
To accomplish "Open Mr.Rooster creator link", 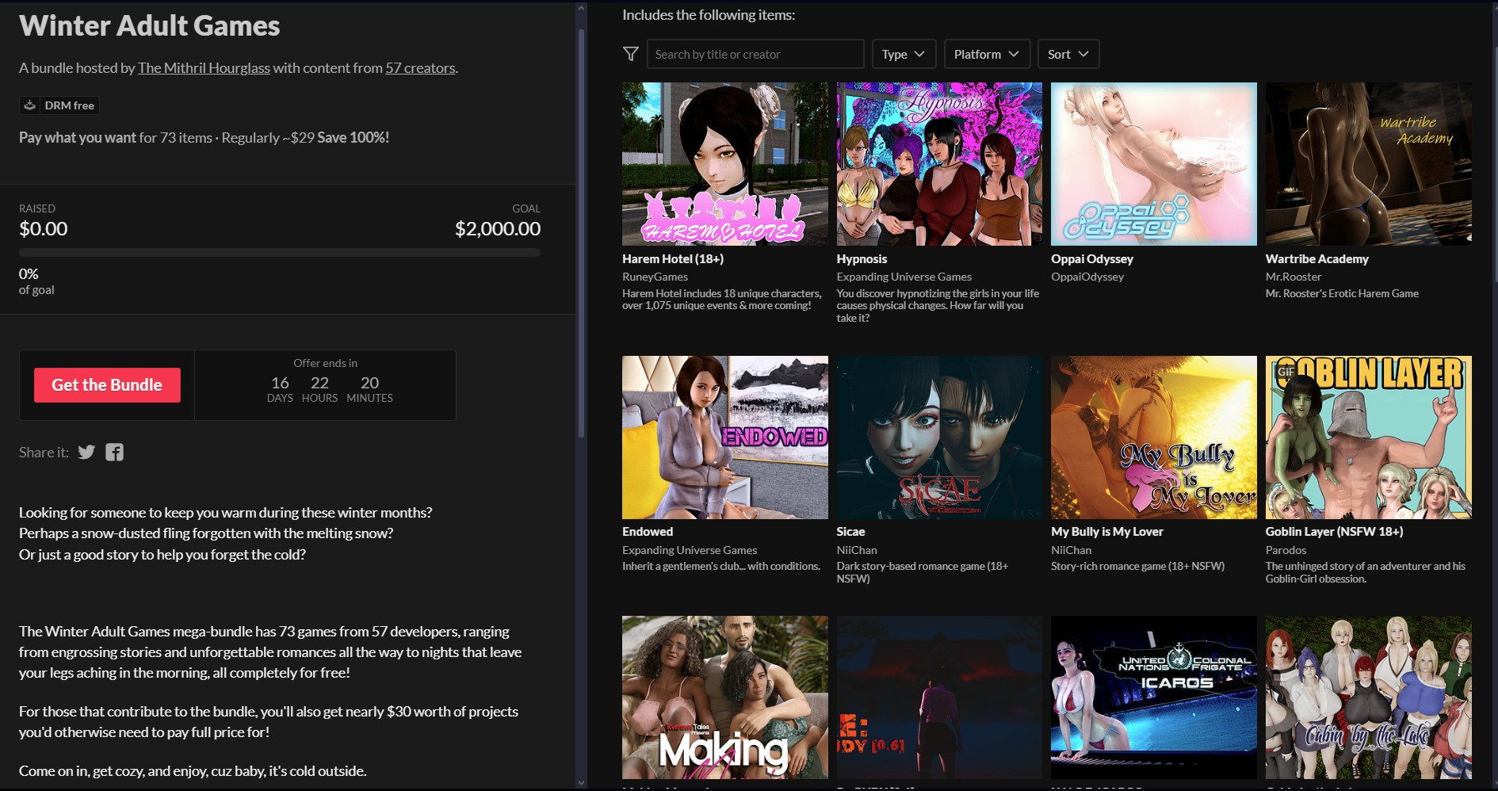I will tap(1294, 277).
